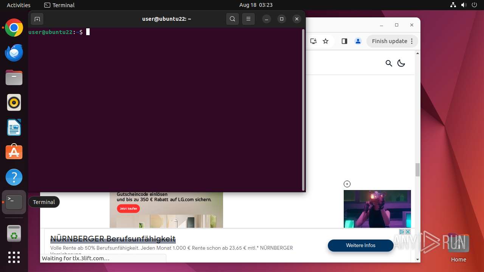This screenshot has width=484, height=272.
Task: Launch Thunderbird mail from the dock
Action: tap(14, 53)
